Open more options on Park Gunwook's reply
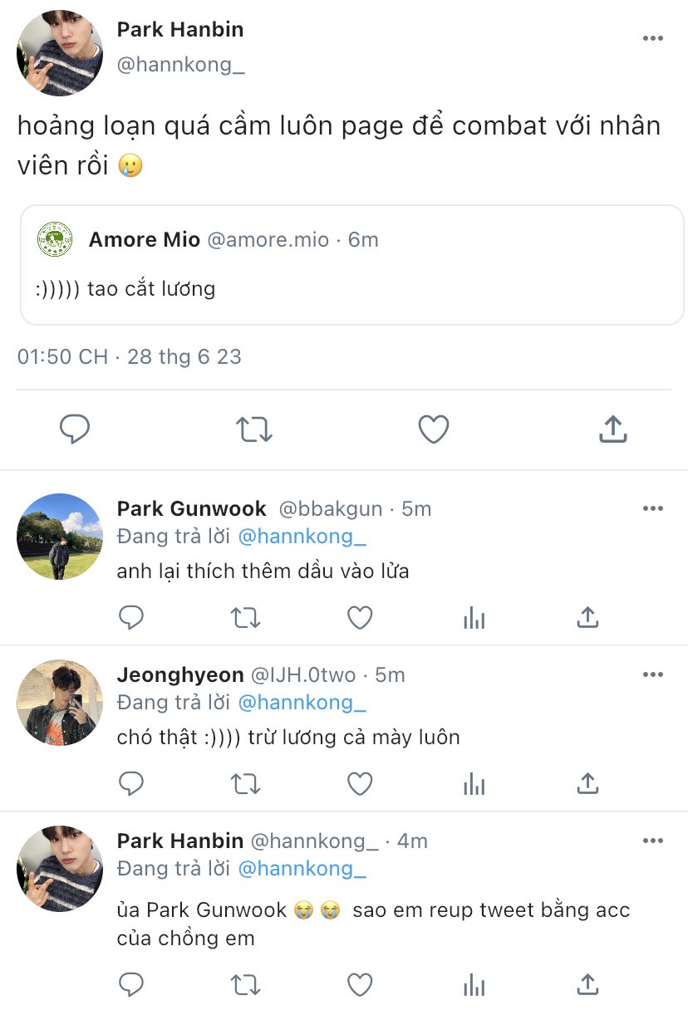Screen dimensions: 688x1010 tap(653, 508)
